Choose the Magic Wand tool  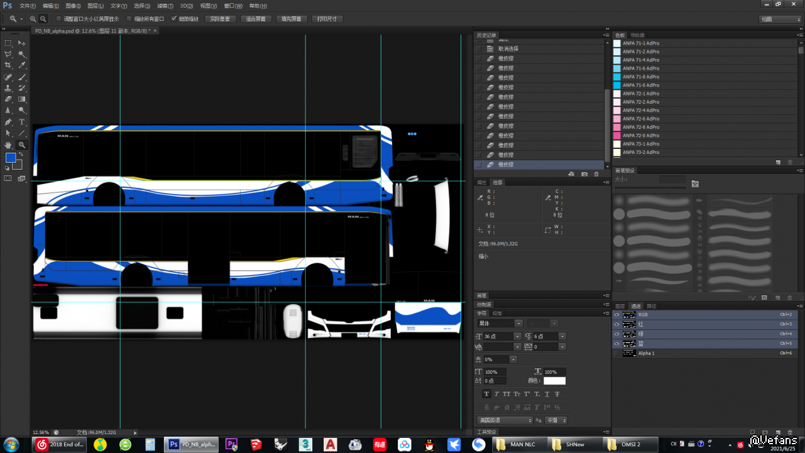coord(22,54)
